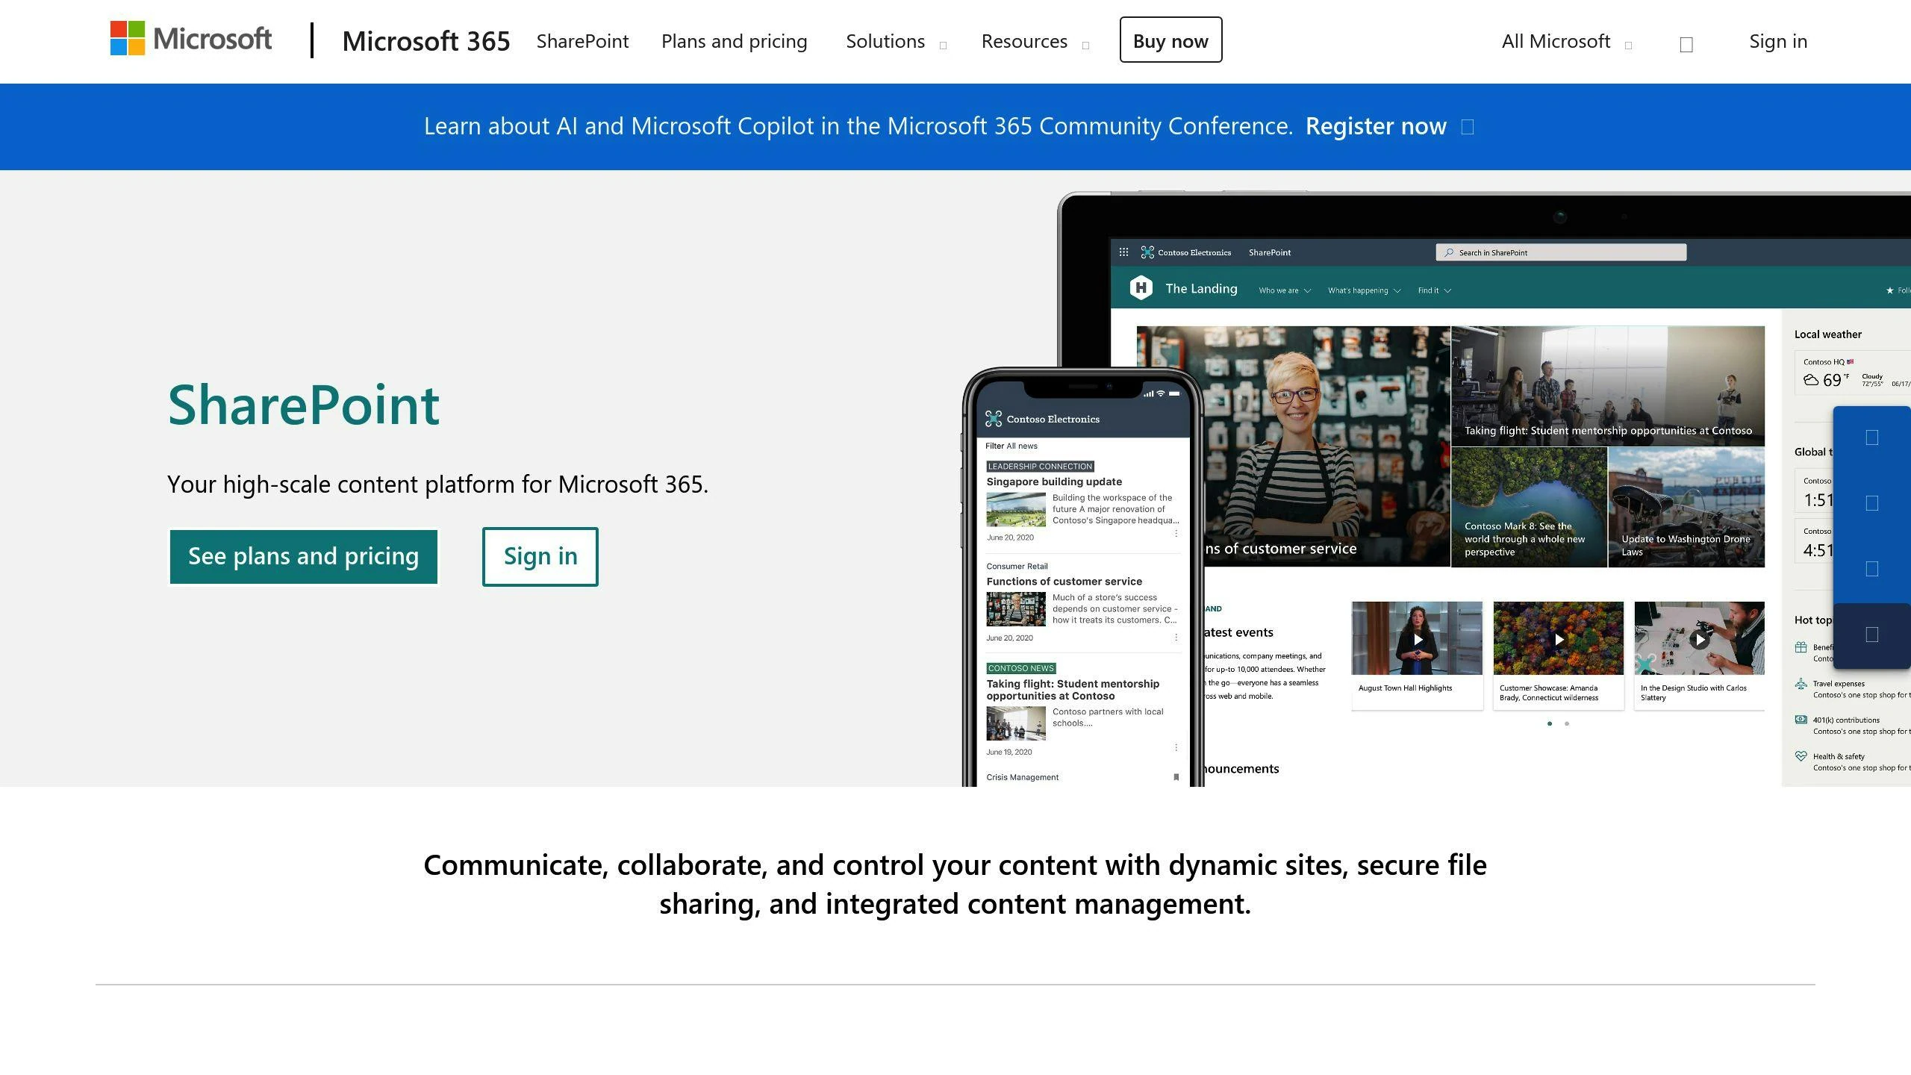Open Taking flight student mentorship tile in laptop
This screenshot has height=1075, width=1911.
(x=1608, y=386)
